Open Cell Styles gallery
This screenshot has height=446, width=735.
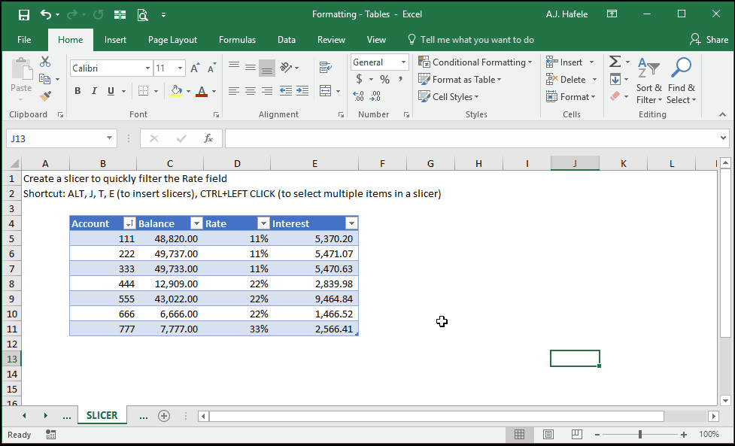[448, 97]
